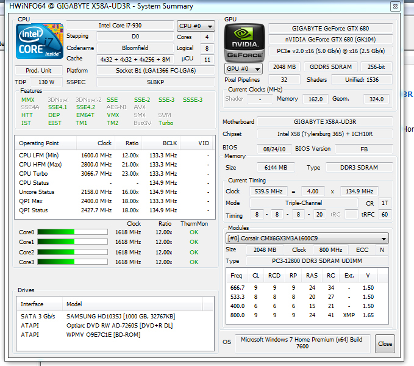The height and width of the screenshot is (366, 414).
Task: Click the GIGABYTE X58A-UD3R motherboard field
Action: coord(325,122)
